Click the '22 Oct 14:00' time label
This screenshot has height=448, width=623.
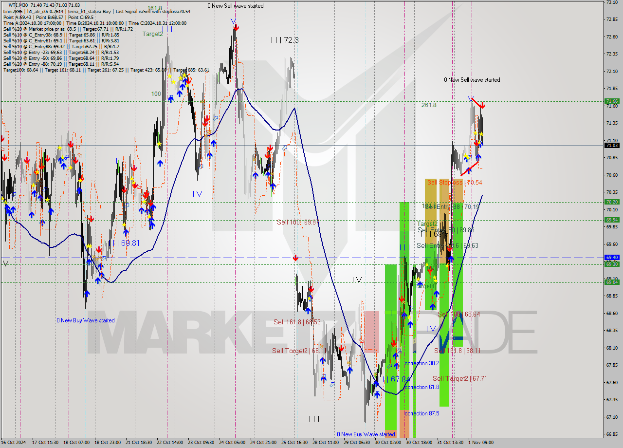point(170,443)
